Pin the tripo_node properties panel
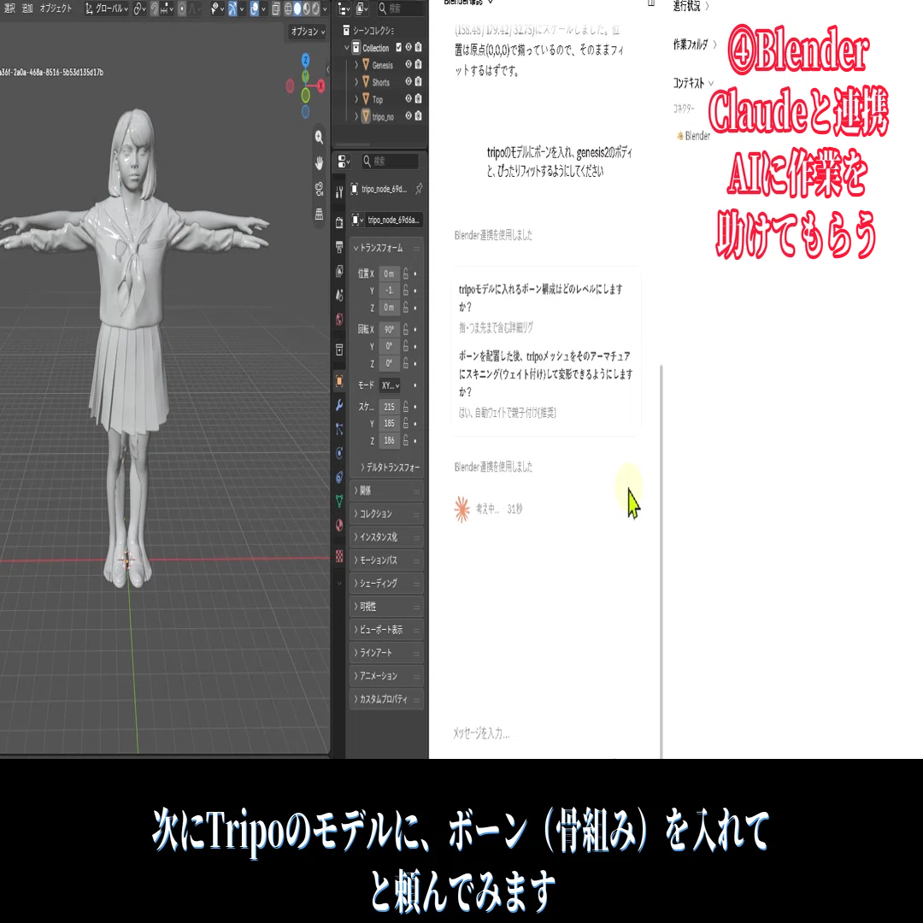Image resolution: width=923 pixels, height=923 pixels. 419,189
